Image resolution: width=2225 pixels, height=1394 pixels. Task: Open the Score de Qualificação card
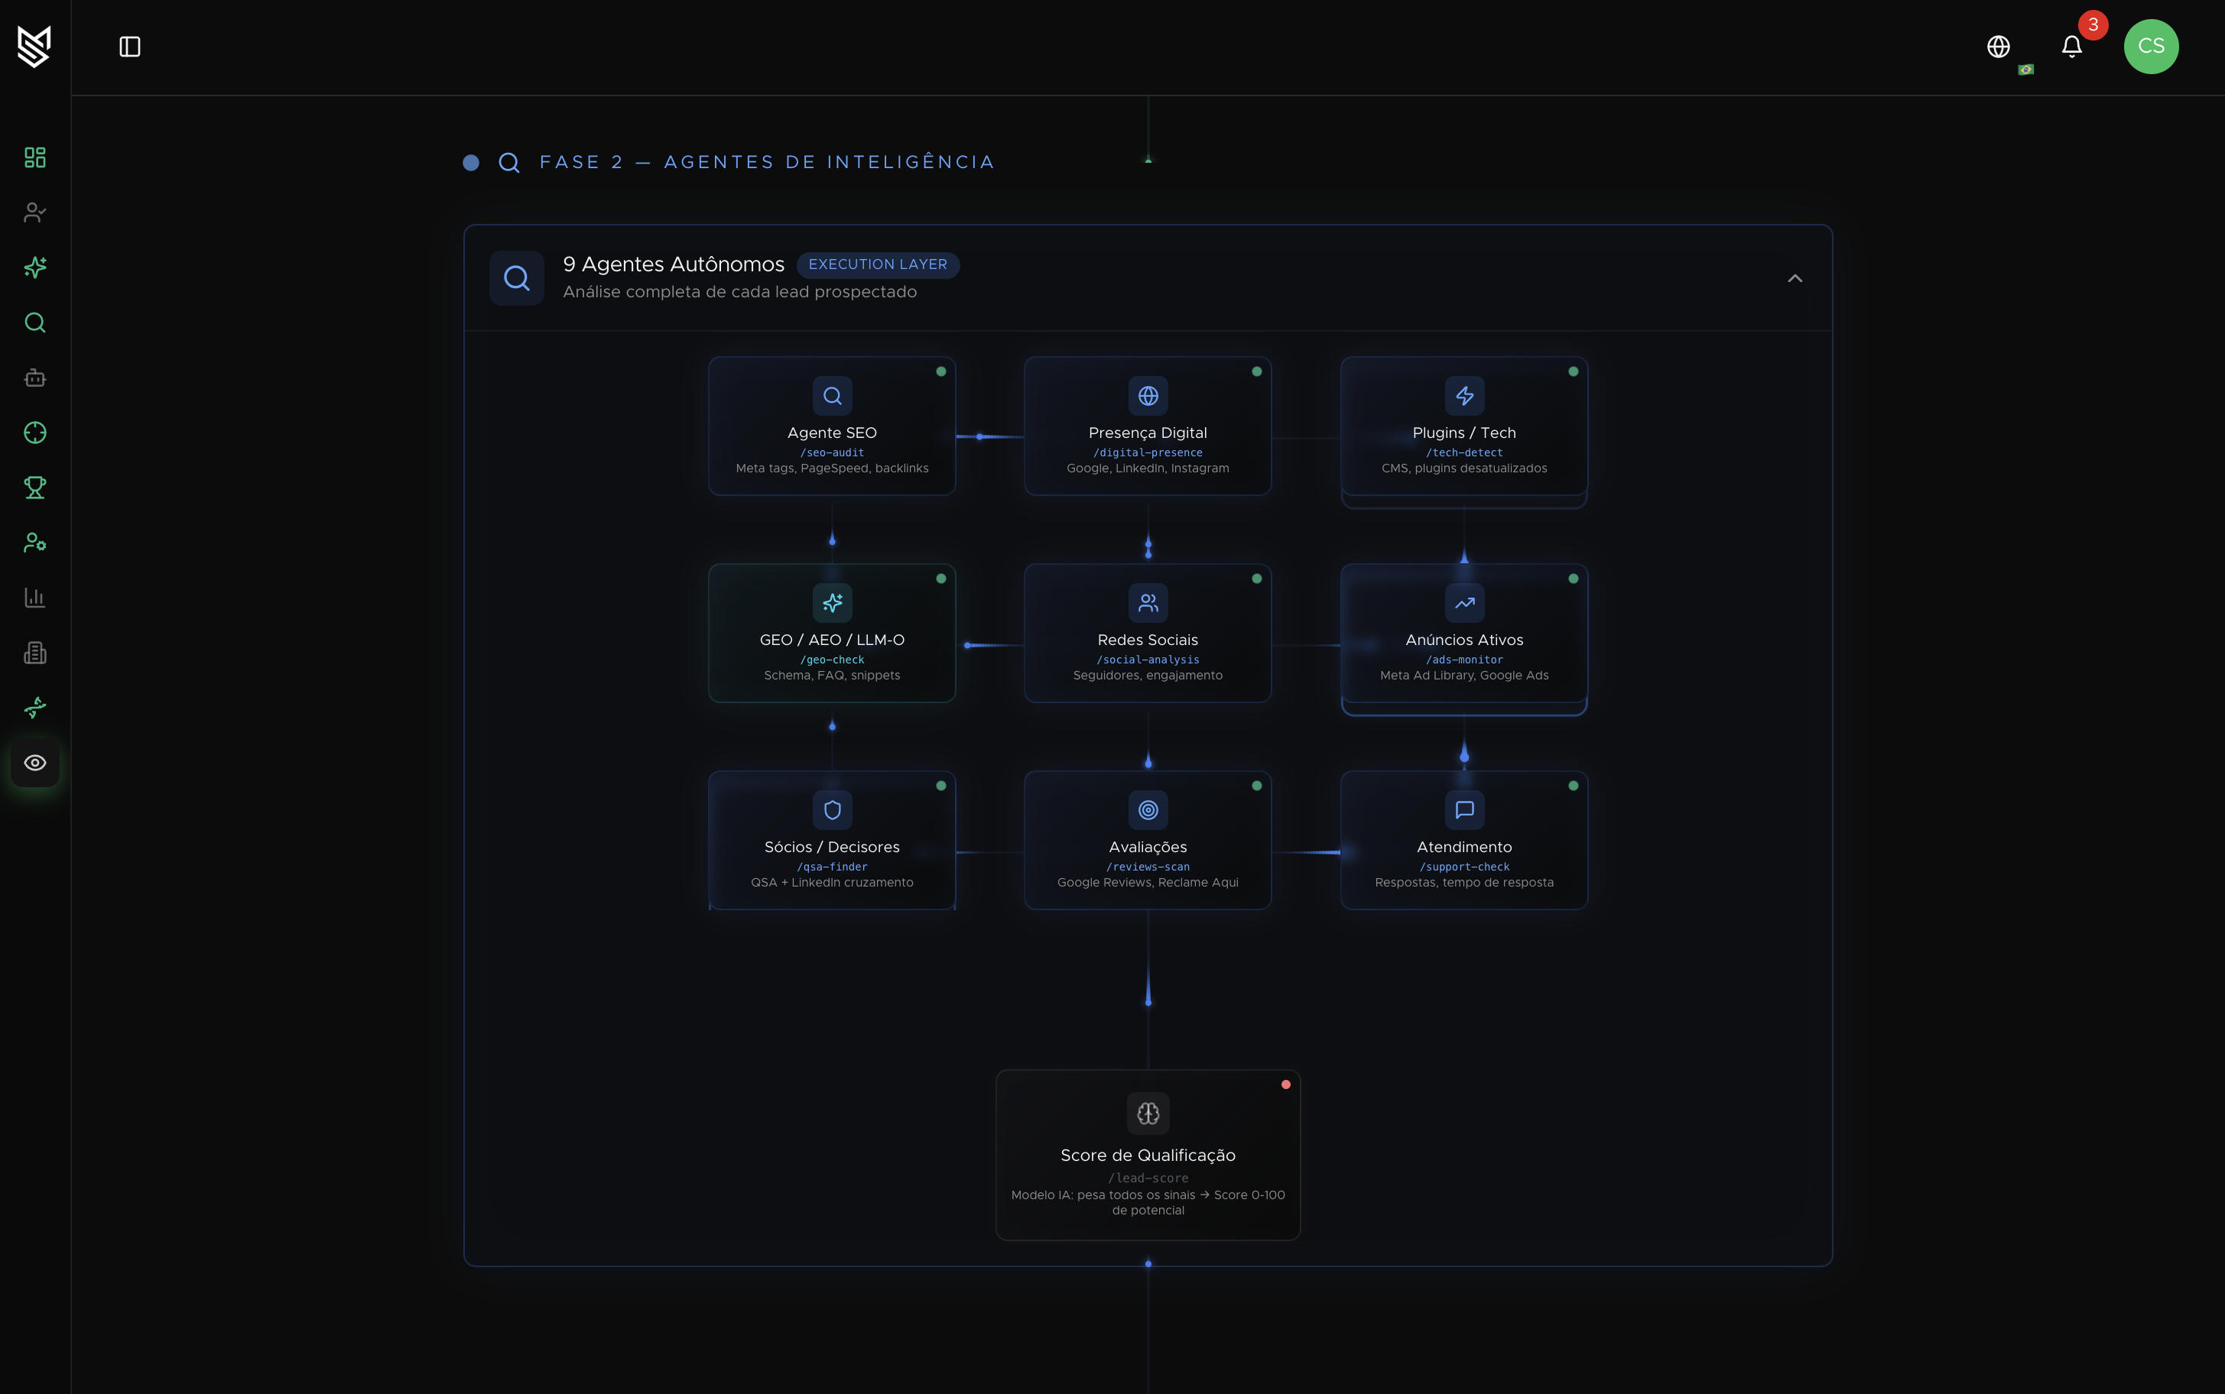coord(1147,1154)
